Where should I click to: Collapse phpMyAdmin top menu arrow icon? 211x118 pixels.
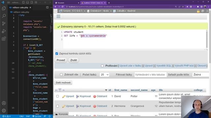click(x=207, y=11)
